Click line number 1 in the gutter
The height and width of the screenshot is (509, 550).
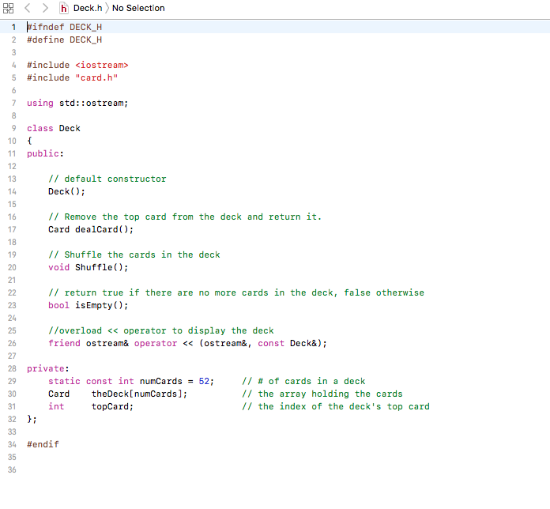13,27
